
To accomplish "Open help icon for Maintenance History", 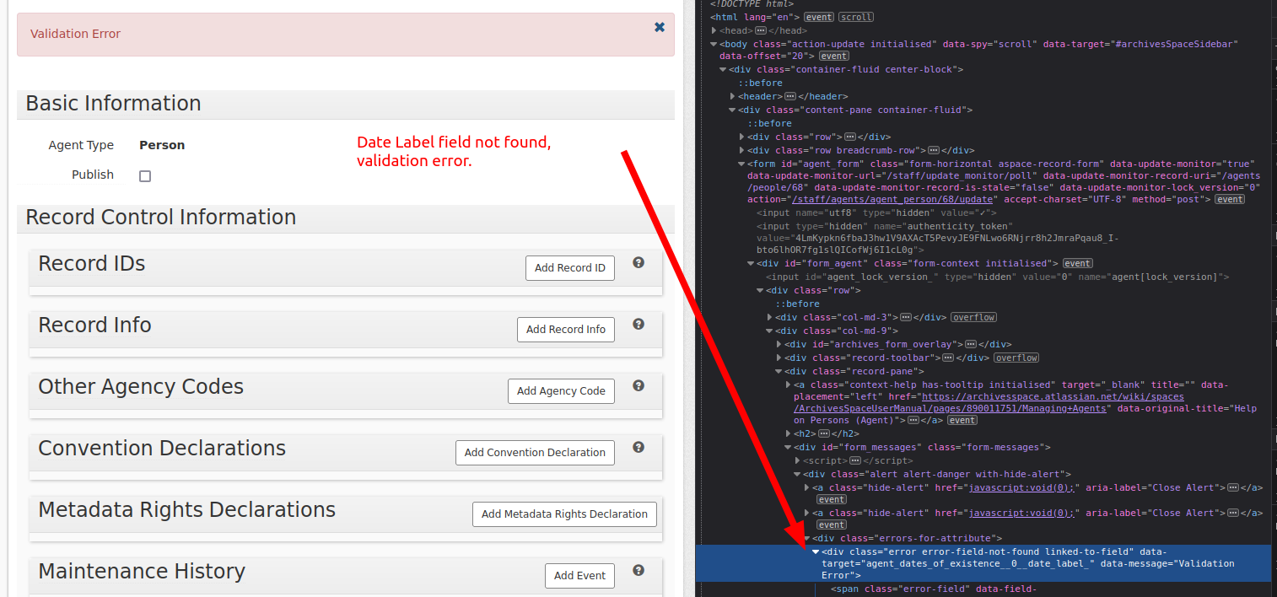I will tap(638, 570).
